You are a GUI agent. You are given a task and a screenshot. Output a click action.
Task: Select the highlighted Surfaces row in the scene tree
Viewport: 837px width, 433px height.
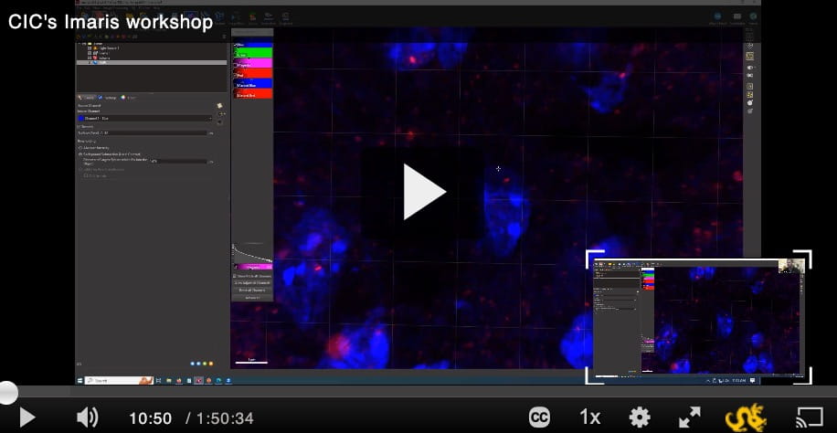(152, 62)
